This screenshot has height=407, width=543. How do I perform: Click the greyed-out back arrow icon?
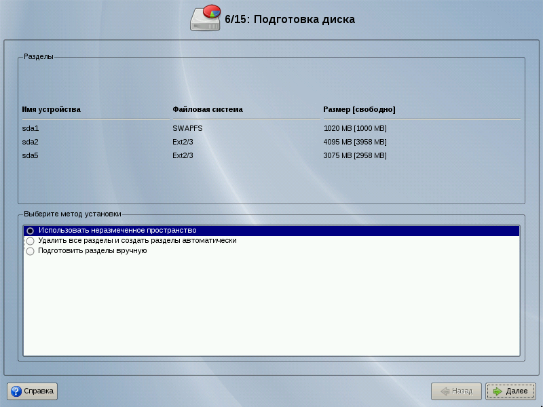[445, 391]
